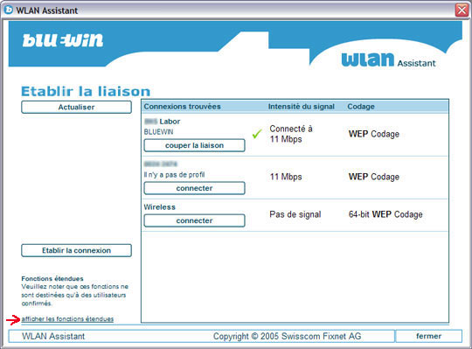Viewport: 472px width, 349px height.
Task: Close the WLAN Assistant window
Action: [x=462, y=10]
